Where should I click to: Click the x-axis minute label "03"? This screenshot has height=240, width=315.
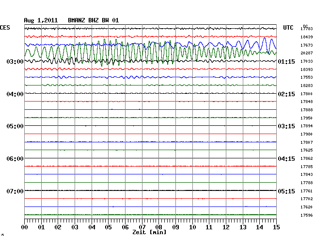[75, 227]
